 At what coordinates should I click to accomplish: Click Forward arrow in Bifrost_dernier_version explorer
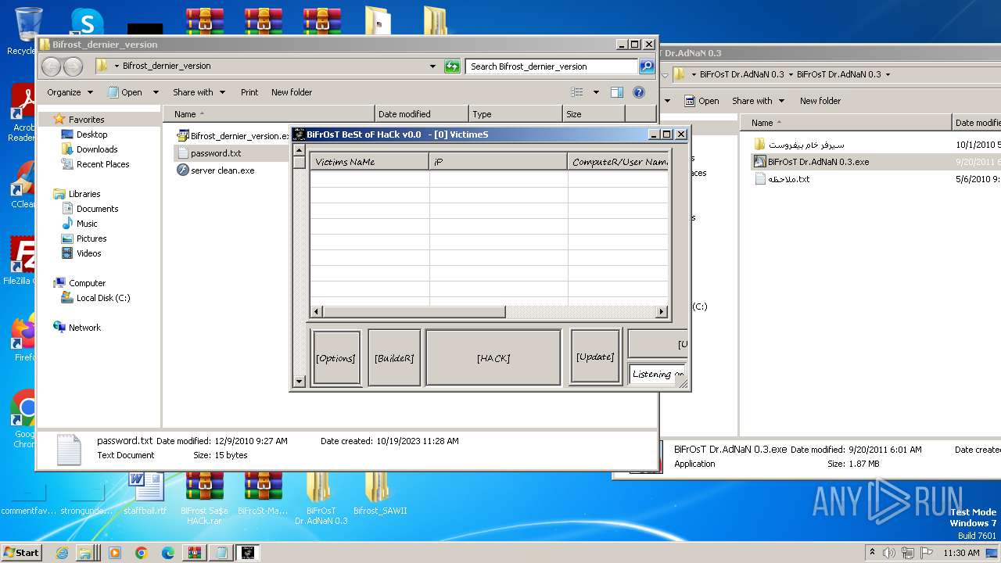click(x=73, y=66)
